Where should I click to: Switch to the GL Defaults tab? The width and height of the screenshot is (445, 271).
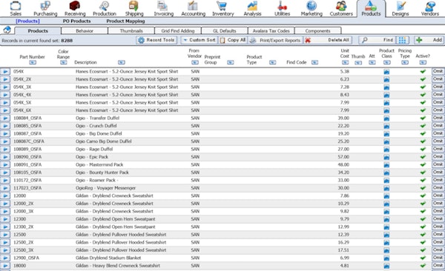(224, 30)
